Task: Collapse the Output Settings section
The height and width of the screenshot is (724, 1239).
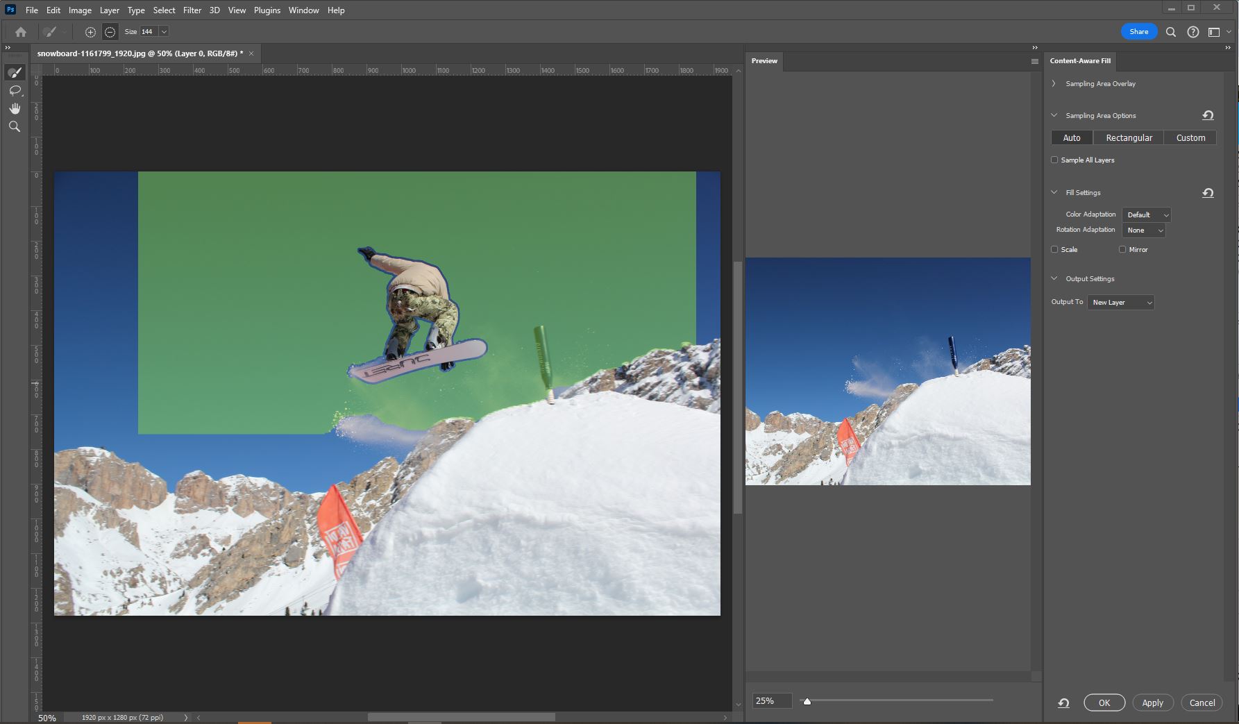Action: (x=1054, y=278)
